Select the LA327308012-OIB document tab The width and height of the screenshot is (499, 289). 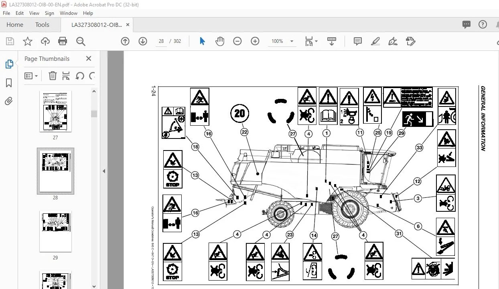pyautogui.click(x=97, y=24)
